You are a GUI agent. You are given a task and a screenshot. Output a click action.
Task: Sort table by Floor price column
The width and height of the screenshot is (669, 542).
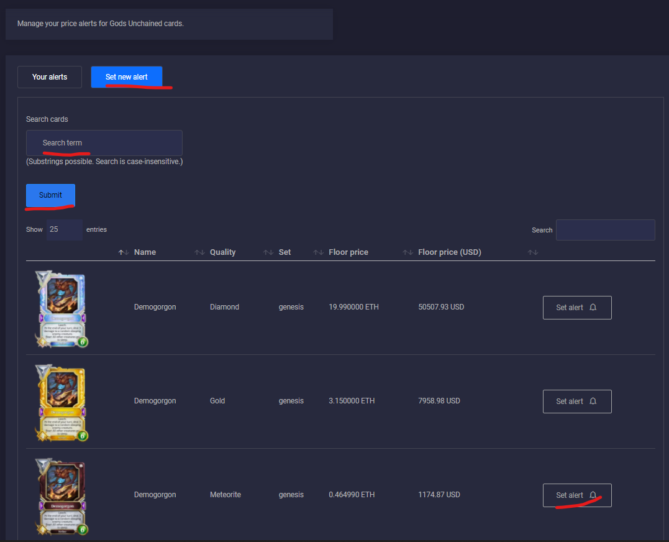348,252
